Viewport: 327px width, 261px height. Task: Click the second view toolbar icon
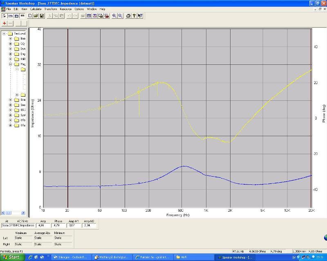(11, 16)
